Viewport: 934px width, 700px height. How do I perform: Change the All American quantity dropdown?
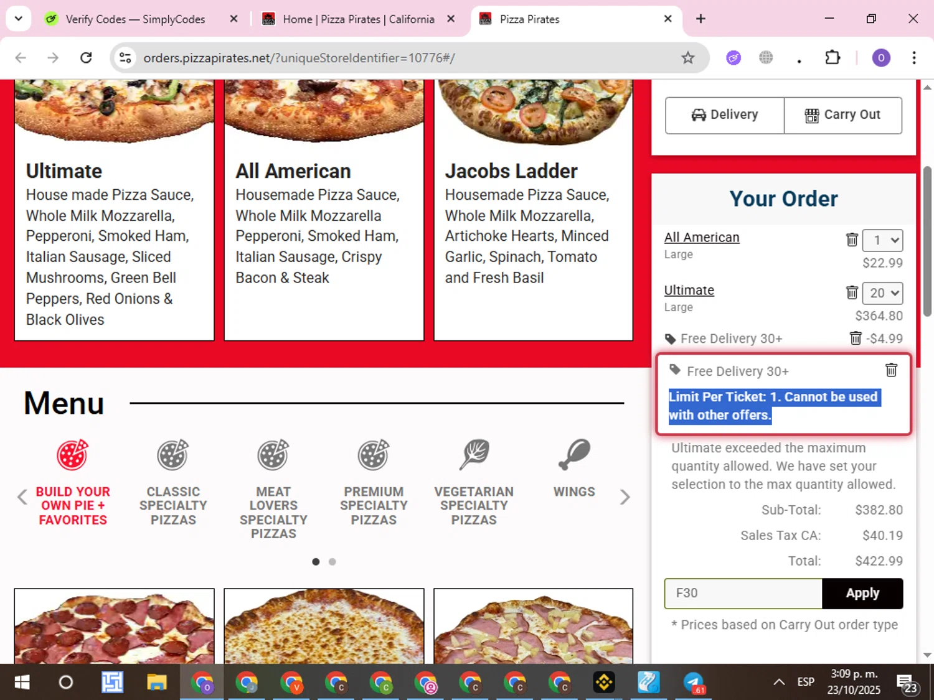[883, 240]
